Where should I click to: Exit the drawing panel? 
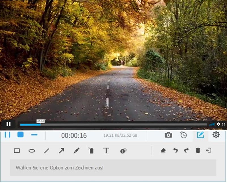click(209, 151)
